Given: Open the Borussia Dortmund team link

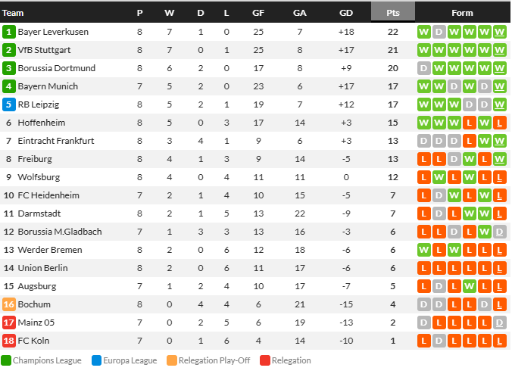Looking at the screenshot, I should (57, 68).
